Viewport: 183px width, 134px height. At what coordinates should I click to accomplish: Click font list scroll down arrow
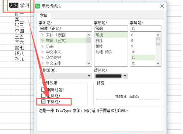89,63
